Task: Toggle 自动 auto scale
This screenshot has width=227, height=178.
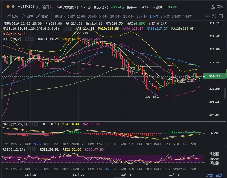Action: pos(219,175)
